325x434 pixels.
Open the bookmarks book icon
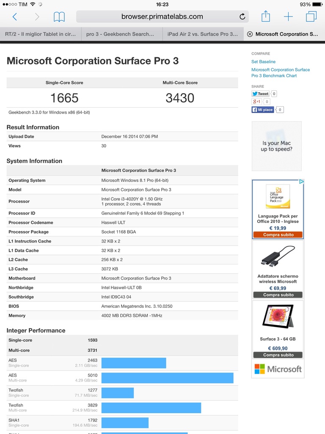point(59,17)
